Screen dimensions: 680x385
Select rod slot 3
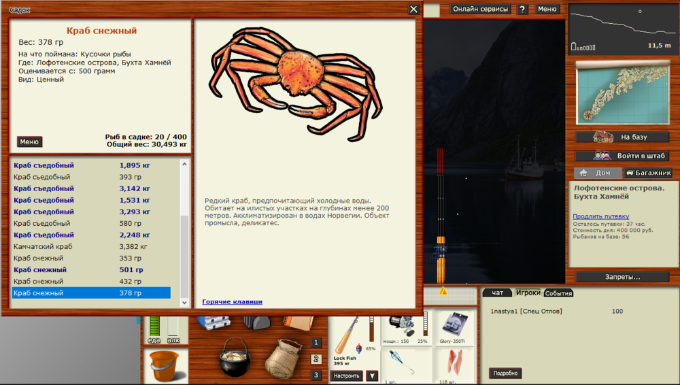pos(316,375)
